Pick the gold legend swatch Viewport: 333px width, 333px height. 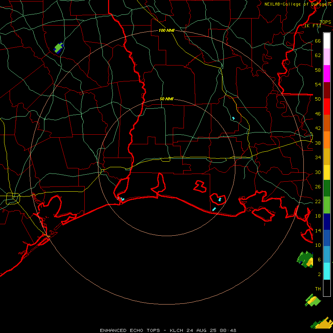click(327, 157)
